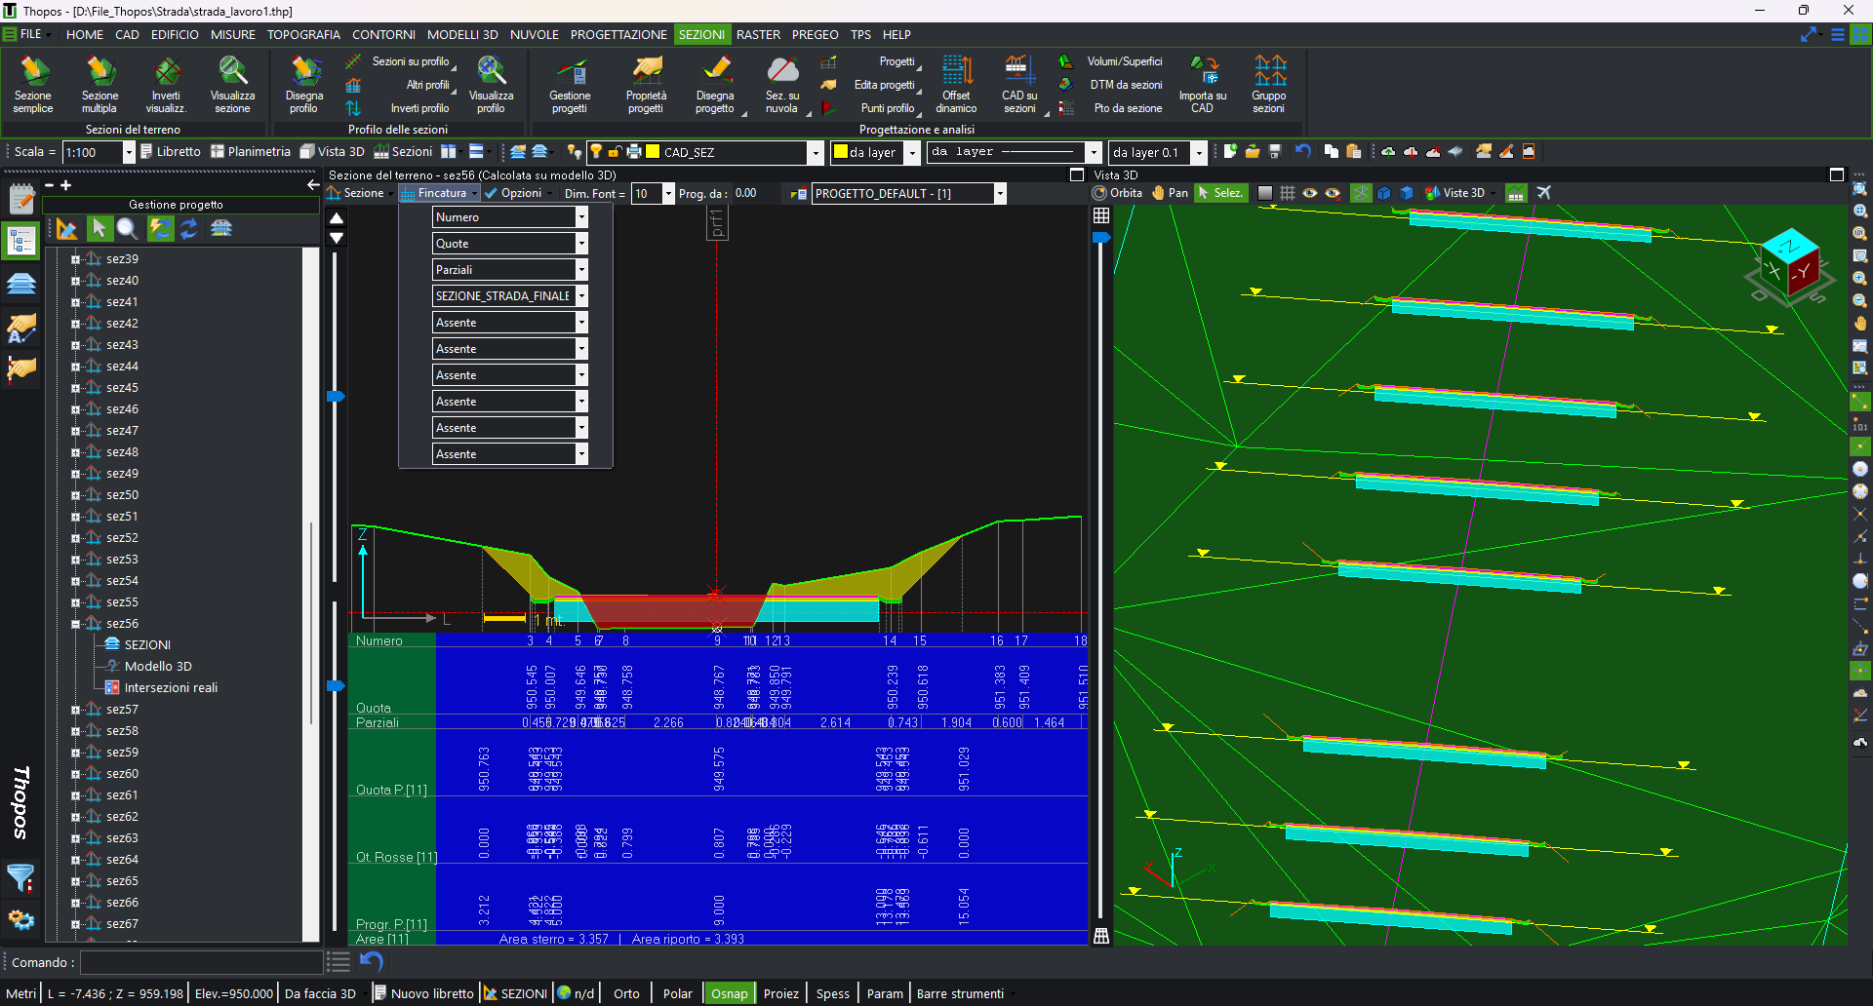Open FILE menu
The image size is (1873, 1006).
(26, 34)
